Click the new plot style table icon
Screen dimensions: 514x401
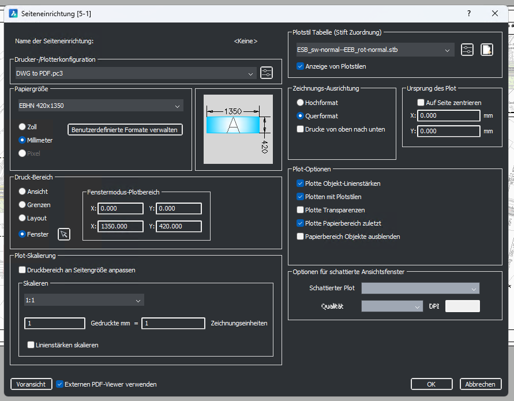[487, 50]
